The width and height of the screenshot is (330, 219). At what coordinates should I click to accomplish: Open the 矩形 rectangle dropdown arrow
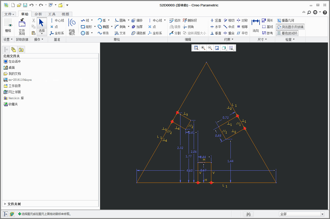pos(95,27)
